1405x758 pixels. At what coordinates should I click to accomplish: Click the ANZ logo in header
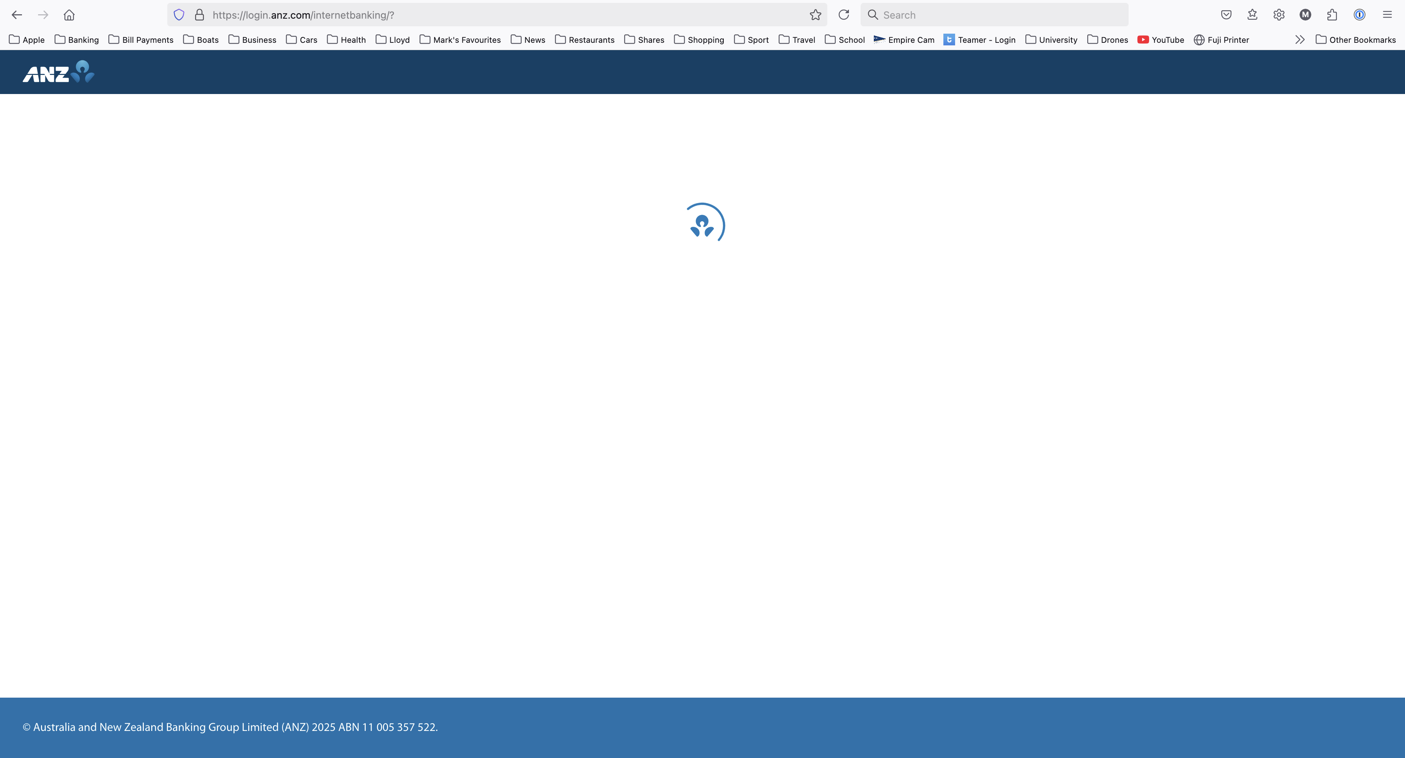point(58,72)
